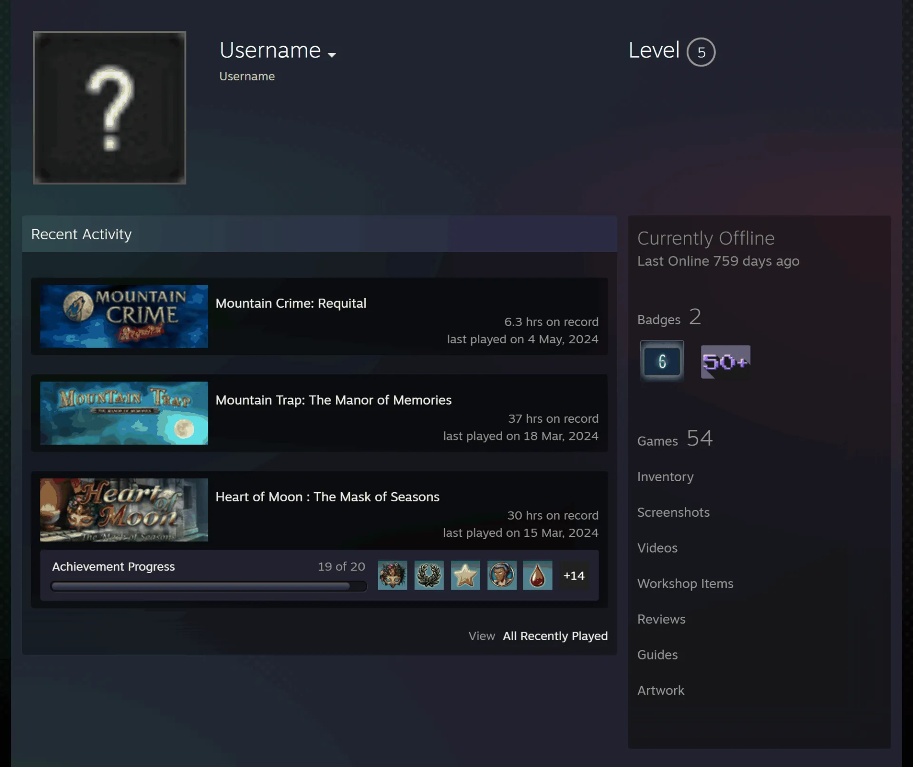Click the Currently Offline status text
Screen dimensions: 913x767
tap(706, 238)
